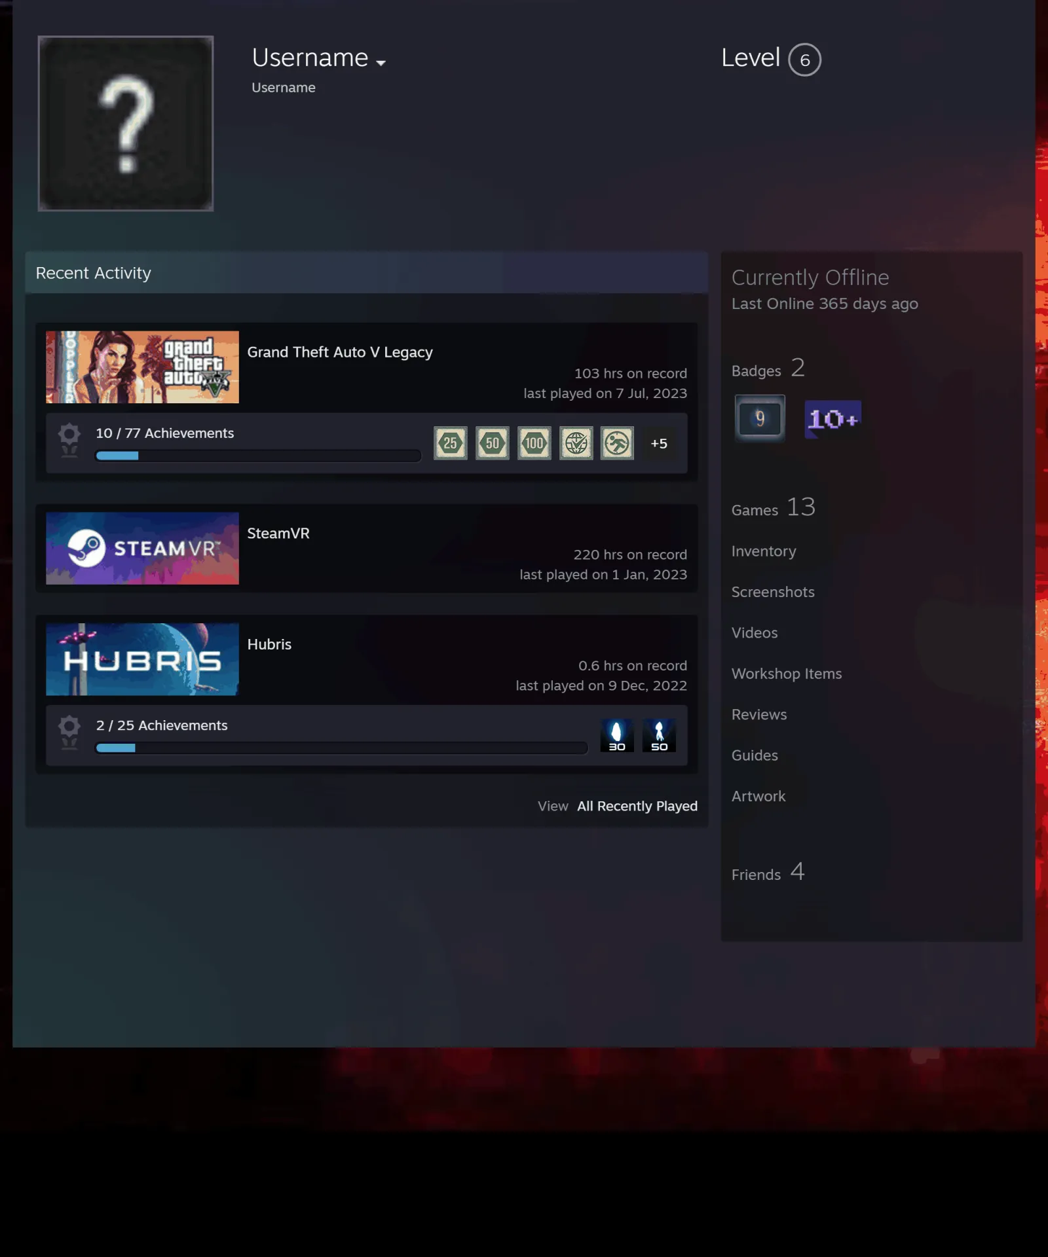1048x1257 pixels.
Task: Go to Inventory
Action: (764, 551)
